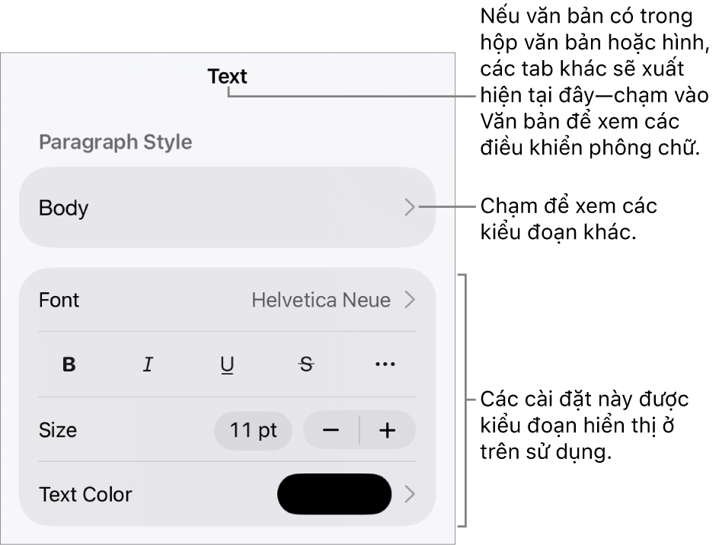Decrease font size with minus button
719x545 pixels.
point(331,430)
